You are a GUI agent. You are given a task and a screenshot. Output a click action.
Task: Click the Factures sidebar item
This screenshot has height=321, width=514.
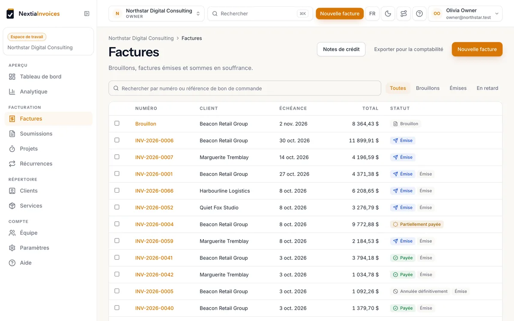tap(48, 119)
